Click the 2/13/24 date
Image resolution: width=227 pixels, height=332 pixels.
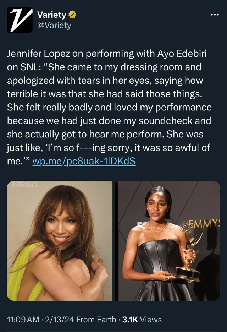click(62, 320)
